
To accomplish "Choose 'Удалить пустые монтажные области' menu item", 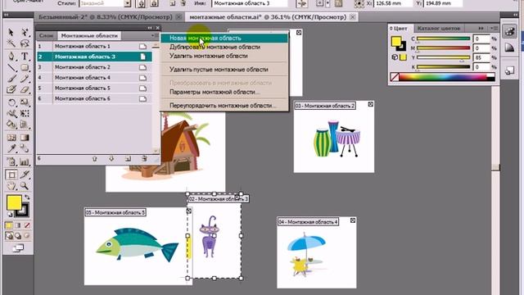I will (x=224, y=70).
